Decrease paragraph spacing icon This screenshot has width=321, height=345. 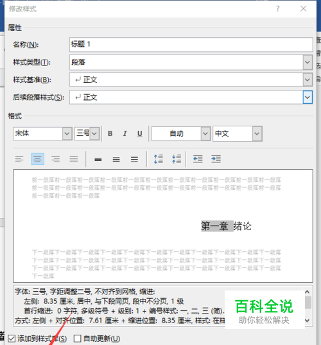(x=177, y=159)
